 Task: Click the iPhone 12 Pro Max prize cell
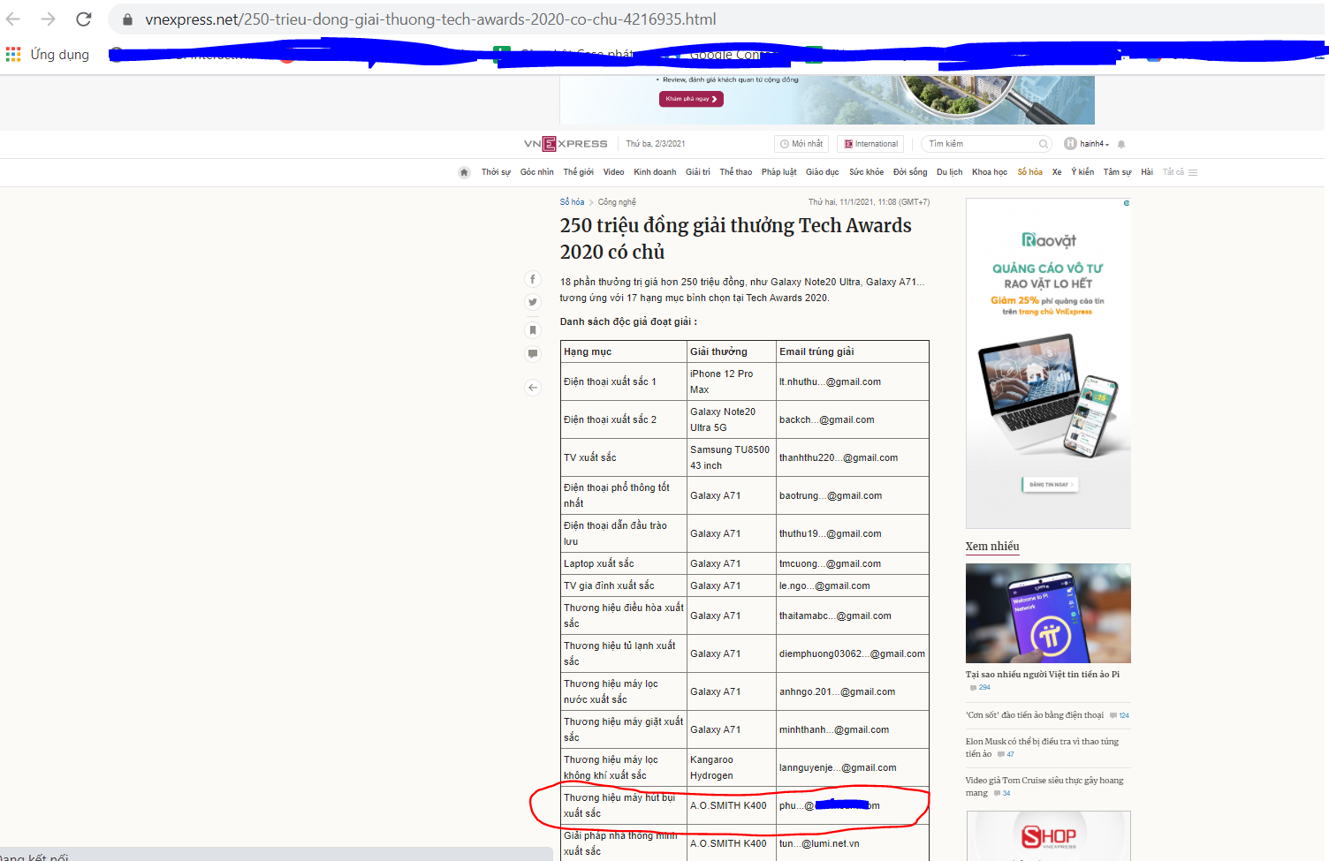click(x=731, y=381)
